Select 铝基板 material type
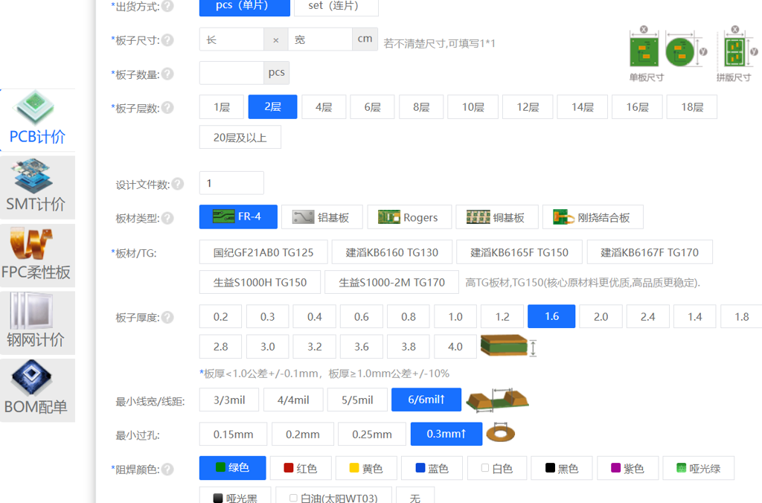 (x=321, y=217)
